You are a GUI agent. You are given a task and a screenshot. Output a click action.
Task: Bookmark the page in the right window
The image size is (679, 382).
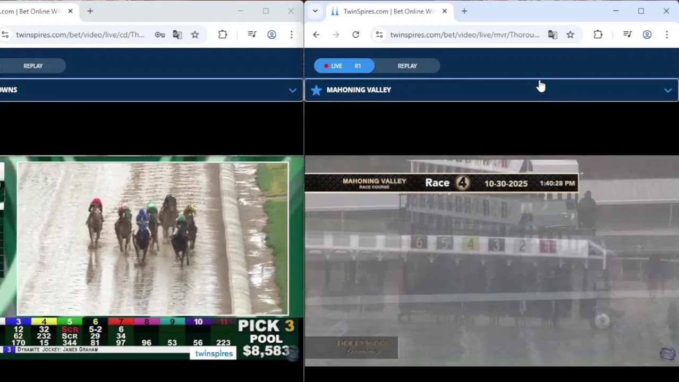(570, 34)
